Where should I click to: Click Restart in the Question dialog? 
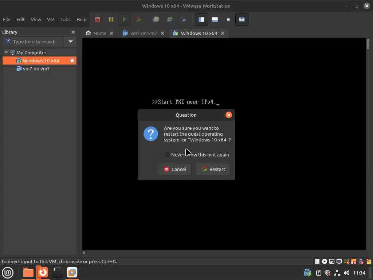(x=213, y=169)
